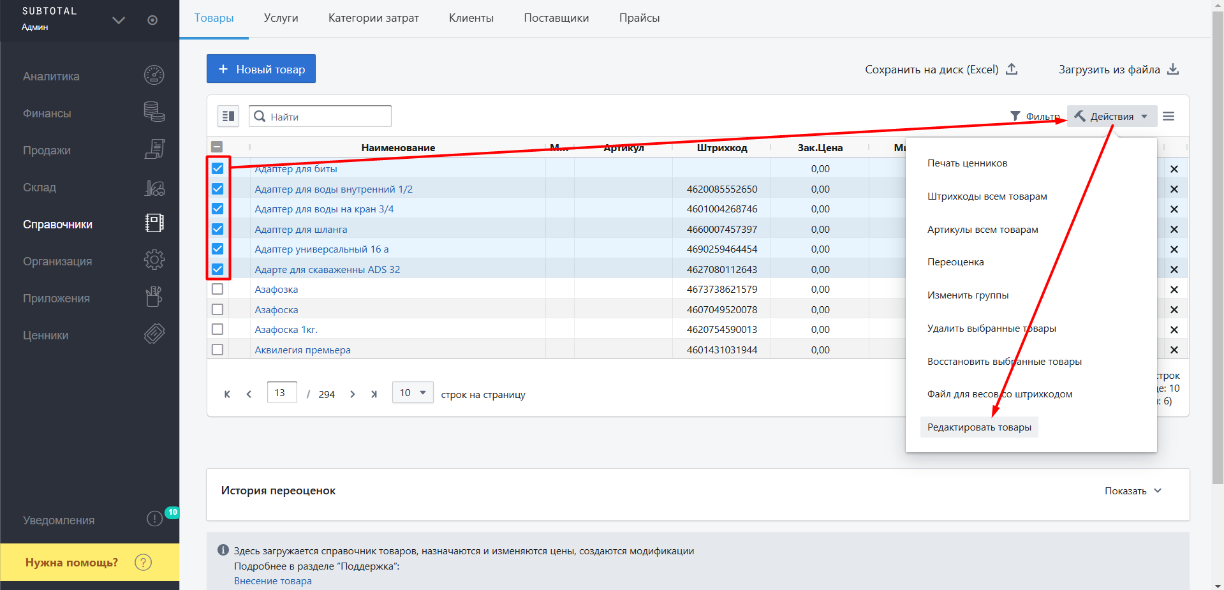
Task: Toggle the column layout panel icon
Action: click(x=228, y=116)
